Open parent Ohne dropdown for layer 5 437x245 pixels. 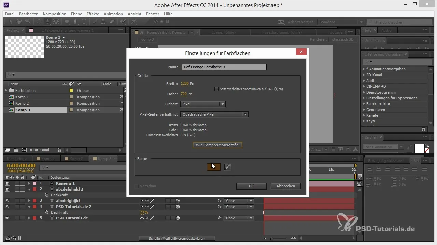(238, 218)
